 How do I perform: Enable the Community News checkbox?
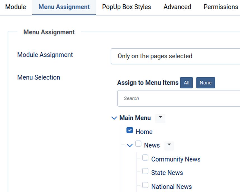145,158
